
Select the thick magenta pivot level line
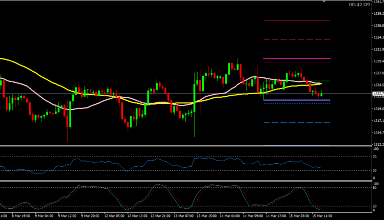click(x=296, y=58)
